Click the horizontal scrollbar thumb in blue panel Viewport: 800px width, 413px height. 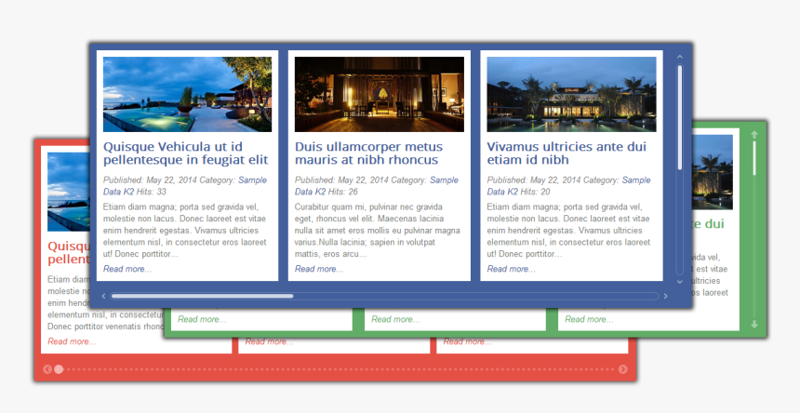(x=203, y=296)
